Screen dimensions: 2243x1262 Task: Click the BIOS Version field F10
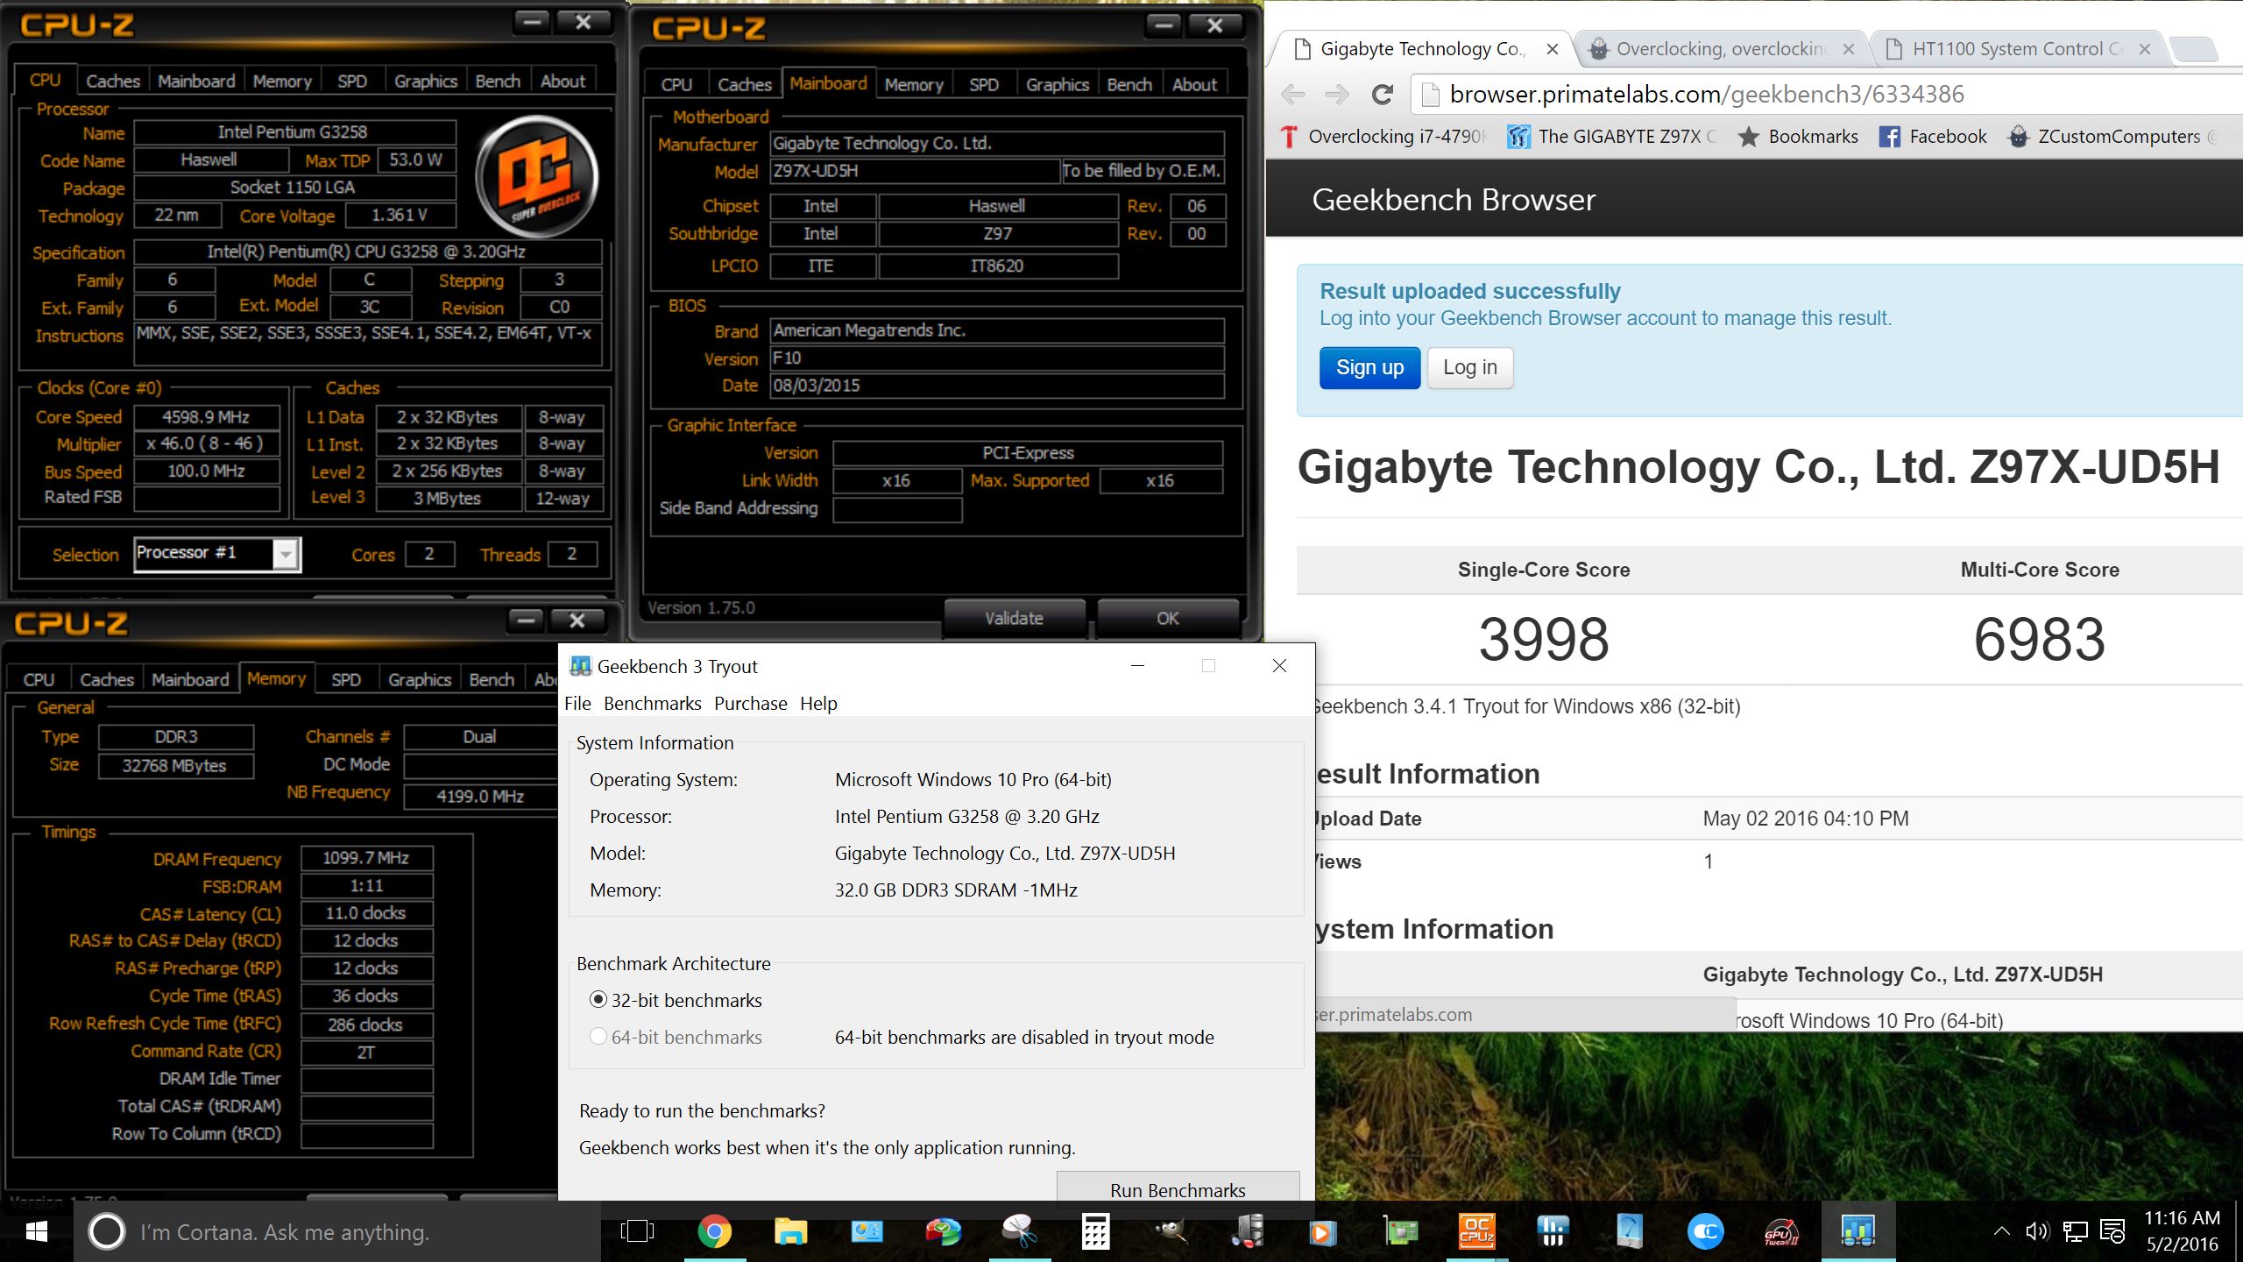click(x=997, y=358)
